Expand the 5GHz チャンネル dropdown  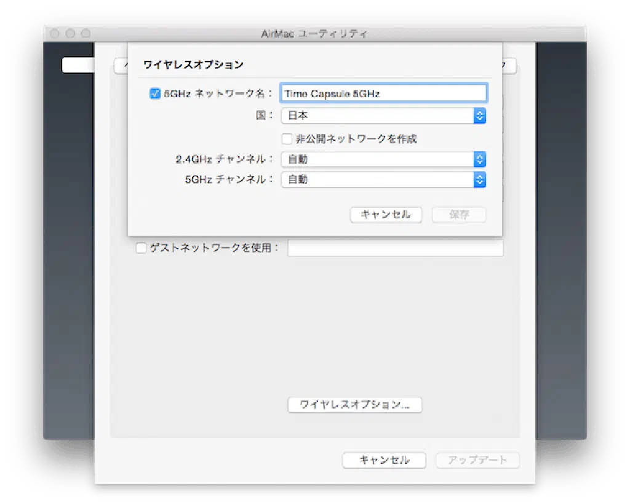[x=383, y=180]
